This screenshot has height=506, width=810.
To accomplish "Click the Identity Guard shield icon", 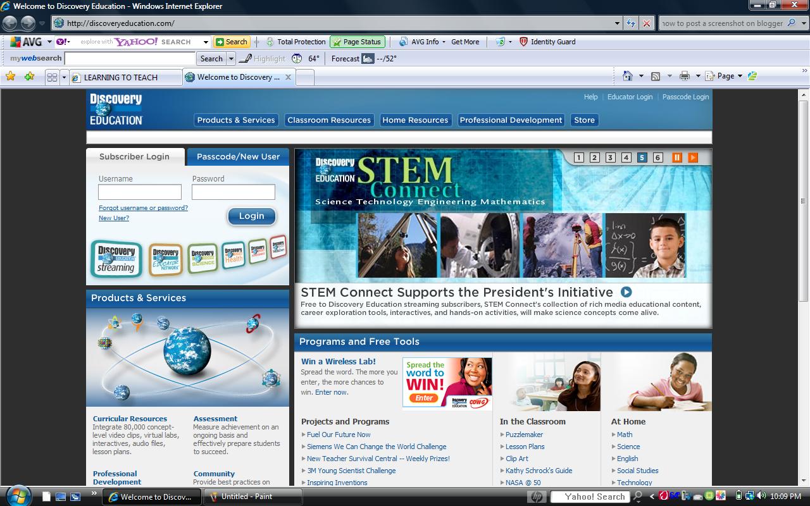I will point(523,42).
